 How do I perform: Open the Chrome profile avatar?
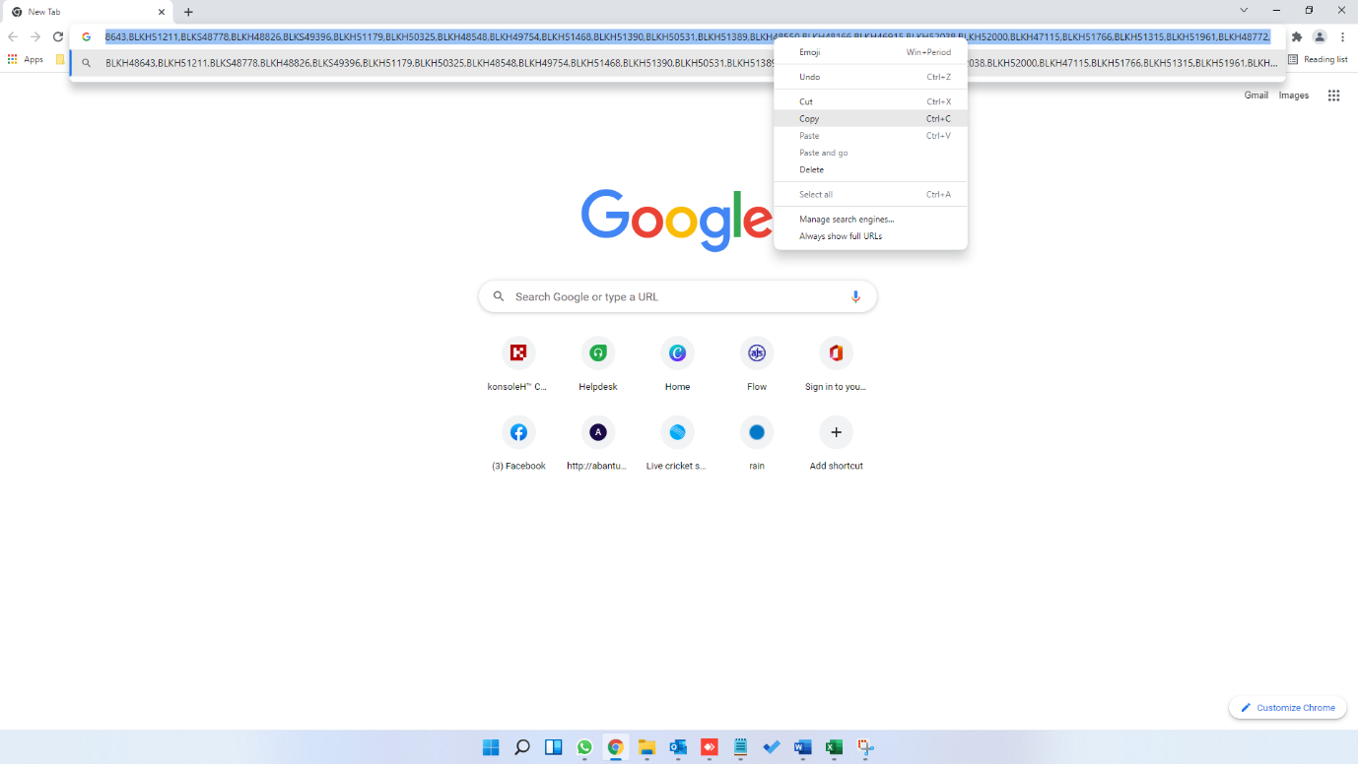[x=1320, y=36]
